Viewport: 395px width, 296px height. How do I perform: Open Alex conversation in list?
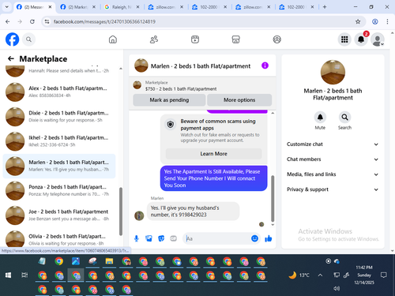pyautogui.click(x=59, y=92)
